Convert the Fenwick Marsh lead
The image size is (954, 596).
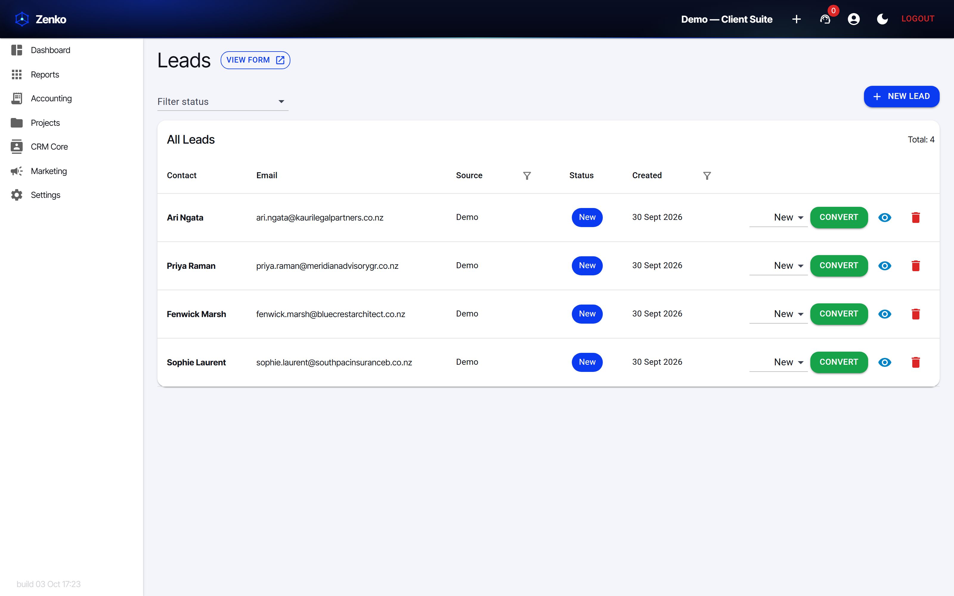click(839, 314)
